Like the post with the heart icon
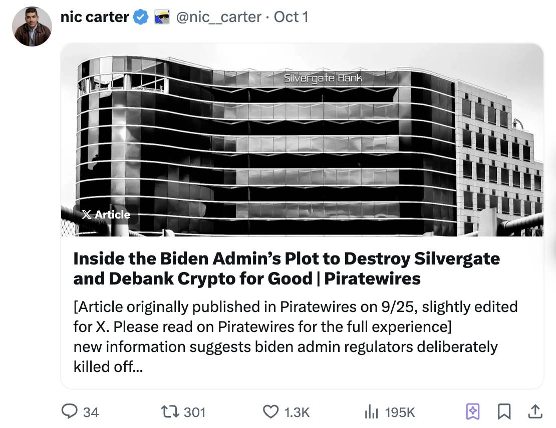The image size is (556, 428). (x=271, y=411)
